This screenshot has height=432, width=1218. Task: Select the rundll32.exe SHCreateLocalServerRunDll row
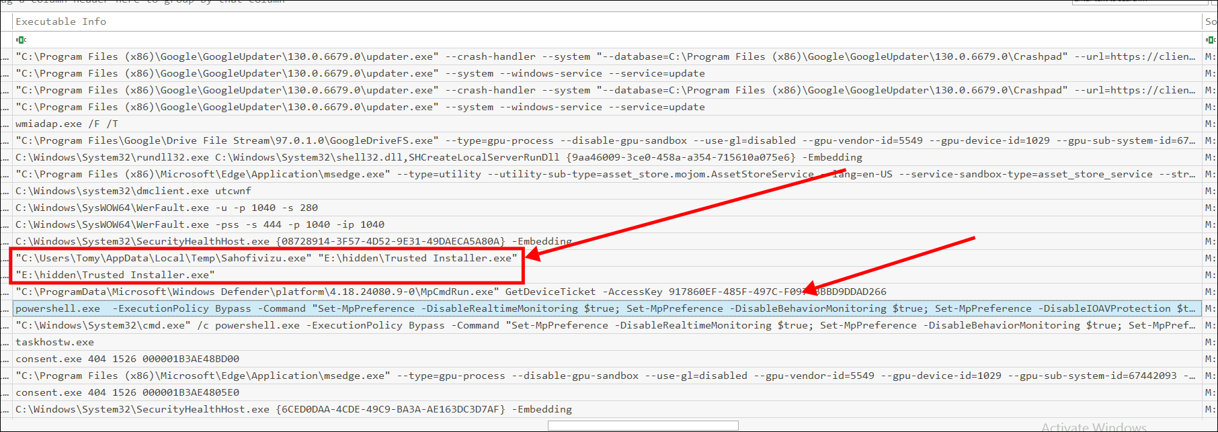(607, 157)
